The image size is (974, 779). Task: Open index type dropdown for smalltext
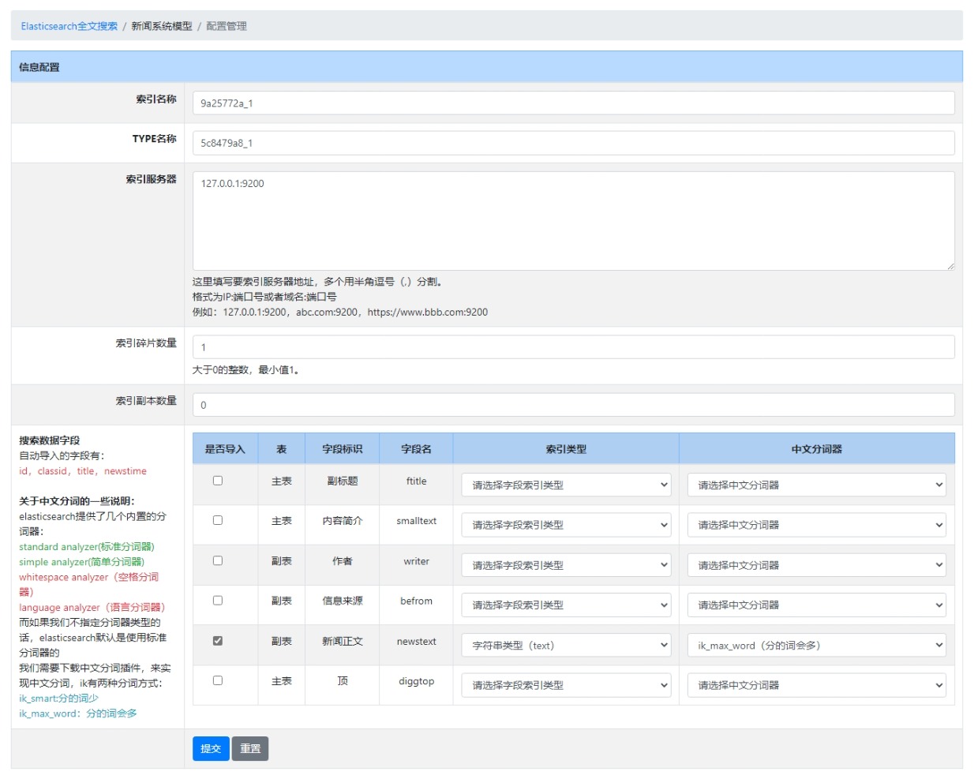pyautogui.click(x=566, y=525)
